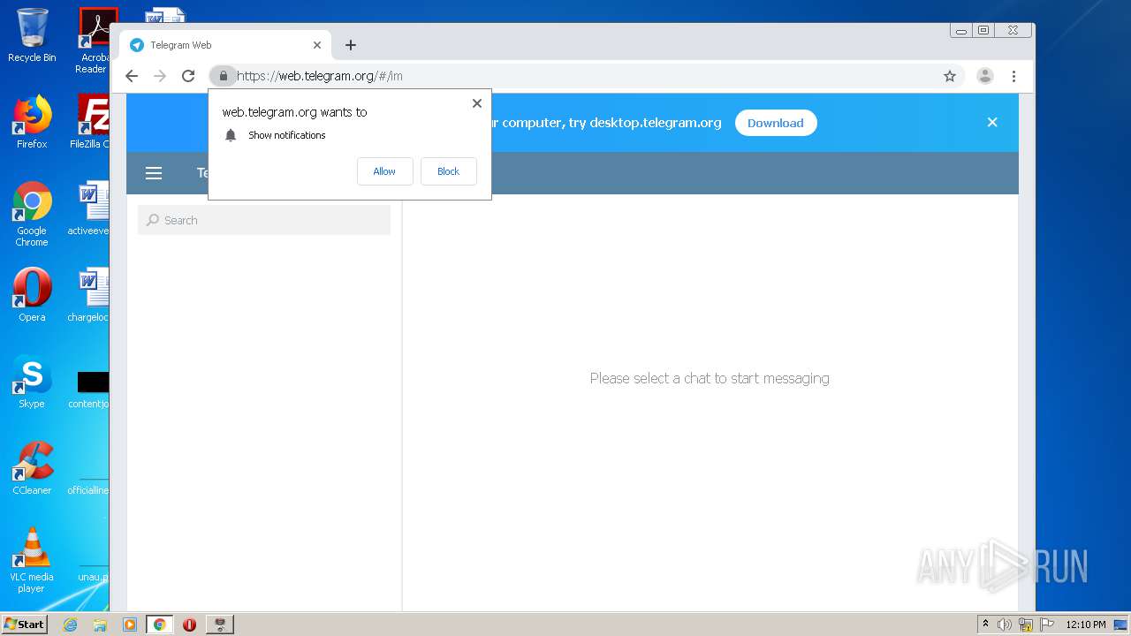Open Recycle Bin on desktop
This screenshot has height=636, width=1131.
[32, 35]
